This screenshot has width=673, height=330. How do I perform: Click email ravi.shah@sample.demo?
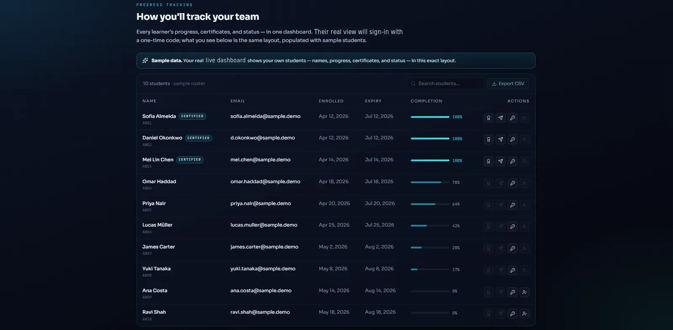(260, 312)
